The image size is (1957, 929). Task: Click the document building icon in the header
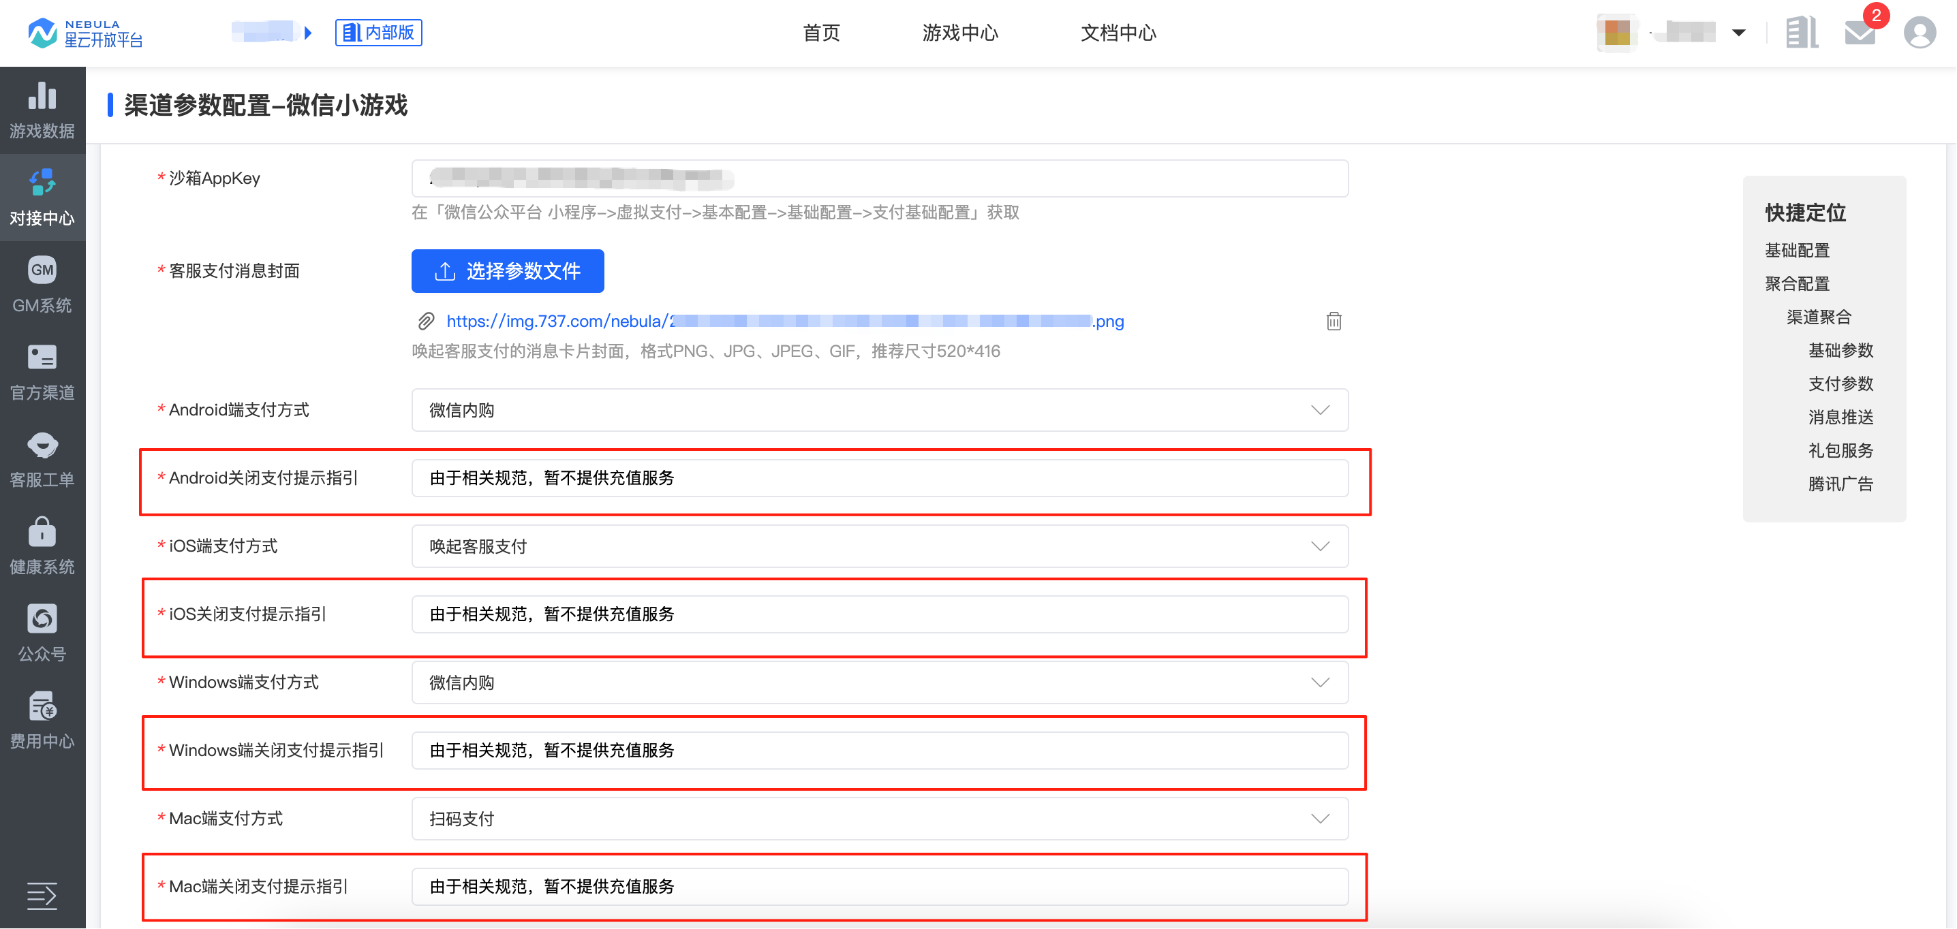point(1801,33)
